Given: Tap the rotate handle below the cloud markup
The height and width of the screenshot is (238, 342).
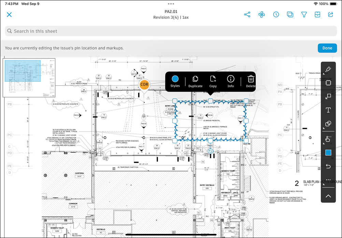Looking at the screenshot, I should click(x=210, y=151).
